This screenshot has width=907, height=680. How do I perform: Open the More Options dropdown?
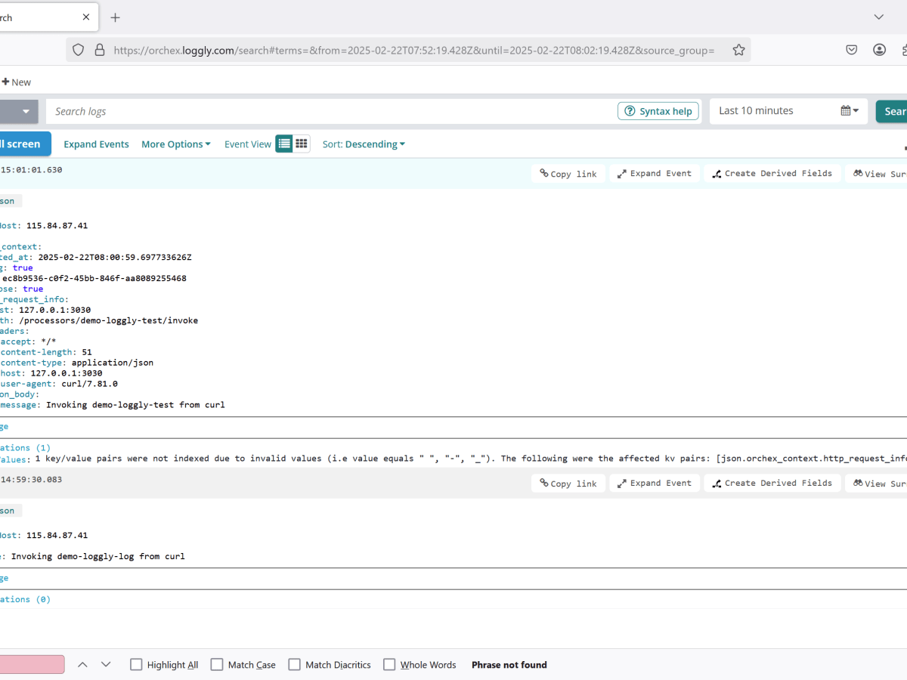(x=176, y=144)
